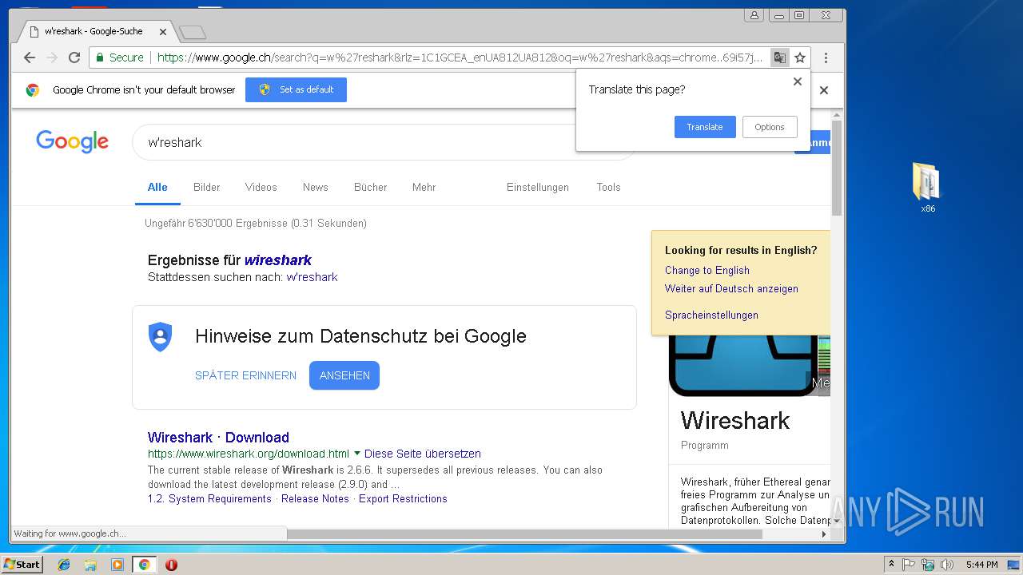Select the Alle search tab
Viewport: 1023px width, 575px height.
(x=157, y=188)
